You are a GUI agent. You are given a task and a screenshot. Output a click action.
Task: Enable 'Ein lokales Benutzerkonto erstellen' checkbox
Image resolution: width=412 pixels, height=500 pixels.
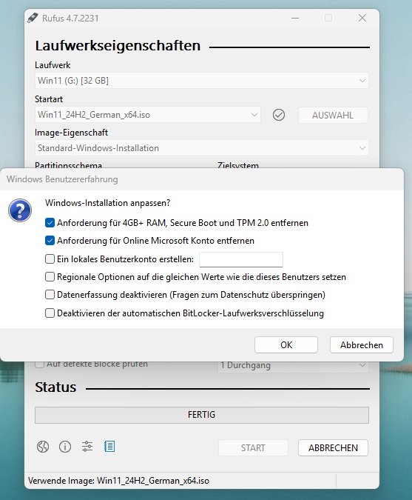pyautogui.click(x=50, y=259)
